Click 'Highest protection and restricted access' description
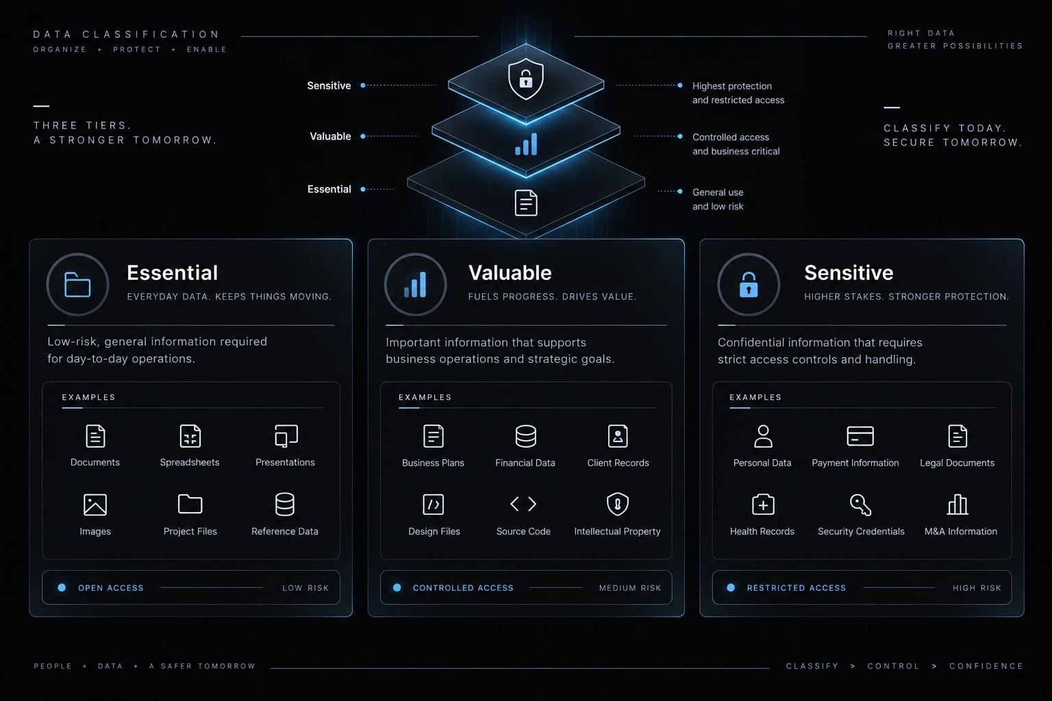 [738, 93]
